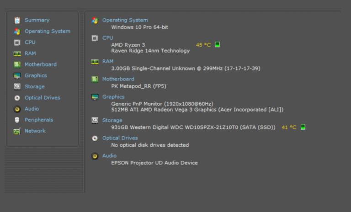The width and height of the screenshot is (351, 212).
Task: Click the CPU chip icon in main panel
Action: coord(95,38)
